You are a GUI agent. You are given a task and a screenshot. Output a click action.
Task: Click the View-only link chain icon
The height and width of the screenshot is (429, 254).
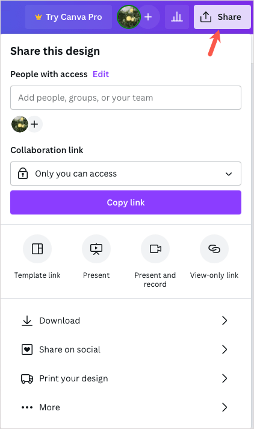click(214, 249)
